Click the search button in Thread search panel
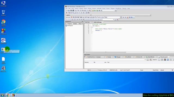This screenshot has height=97, width=174. 148,60
